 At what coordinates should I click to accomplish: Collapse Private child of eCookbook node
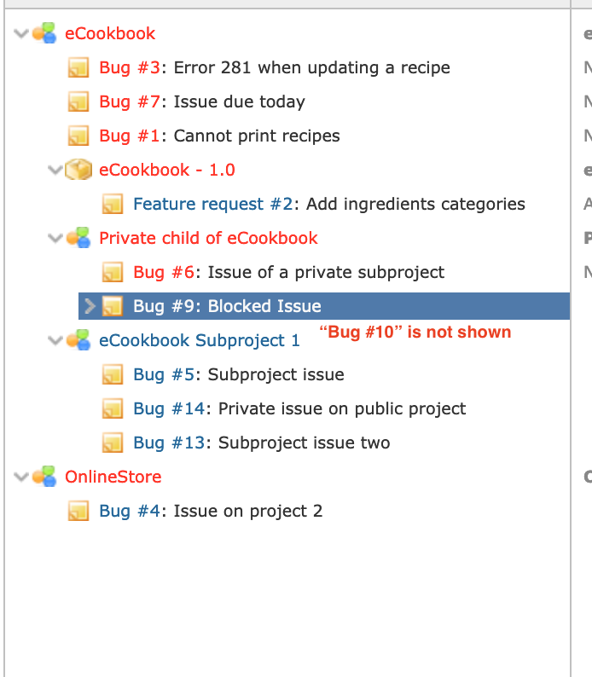click(55, 239)
